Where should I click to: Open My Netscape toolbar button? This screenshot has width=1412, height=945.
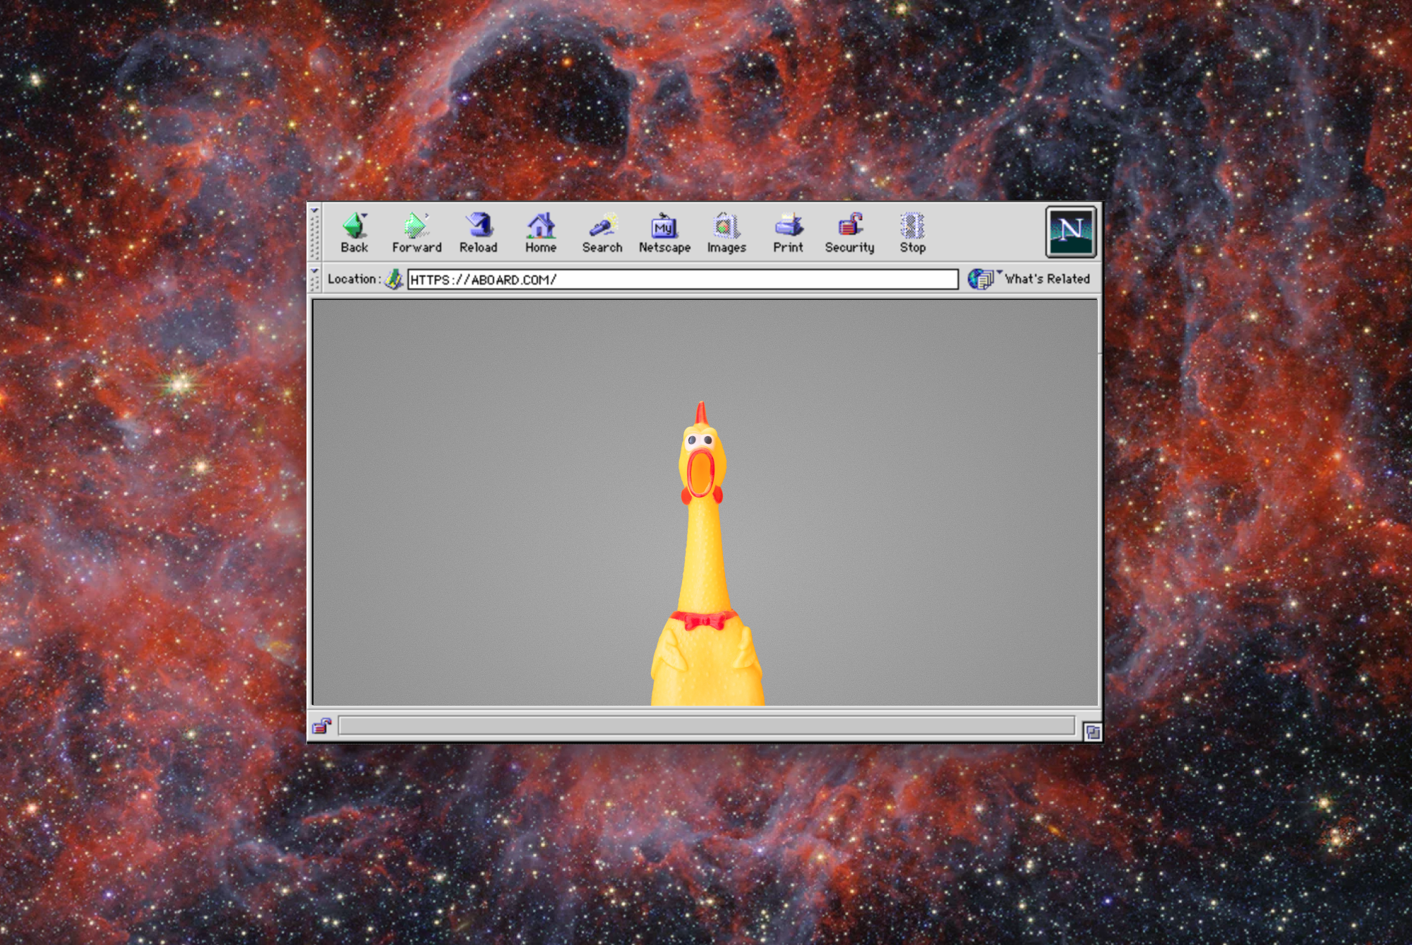[x=664, y=233]
